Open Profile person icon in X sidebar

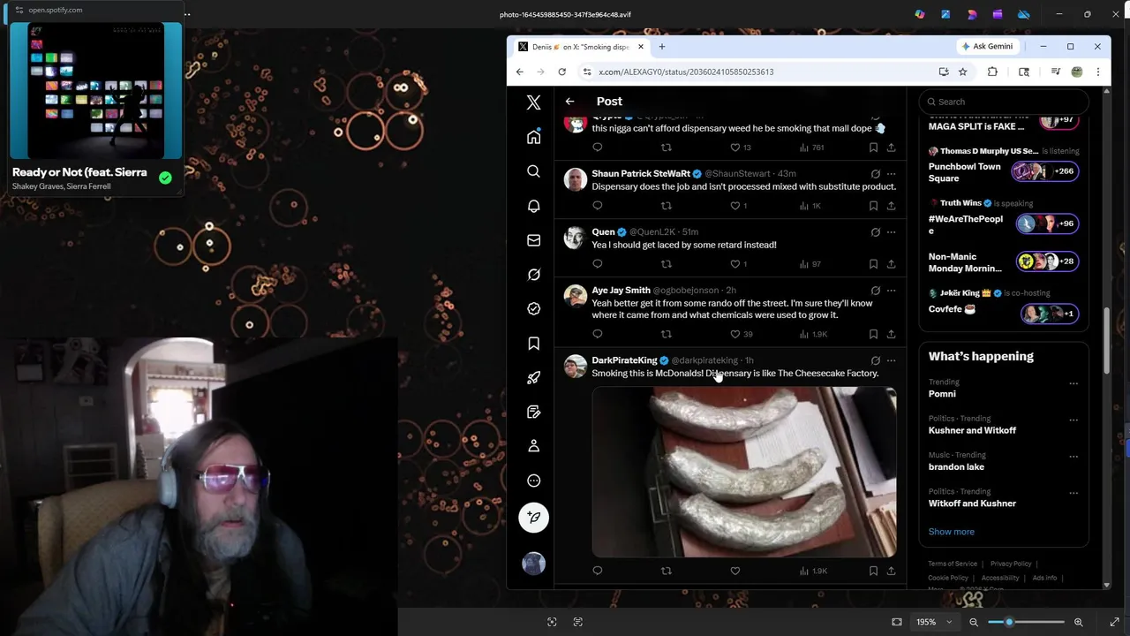533,446
